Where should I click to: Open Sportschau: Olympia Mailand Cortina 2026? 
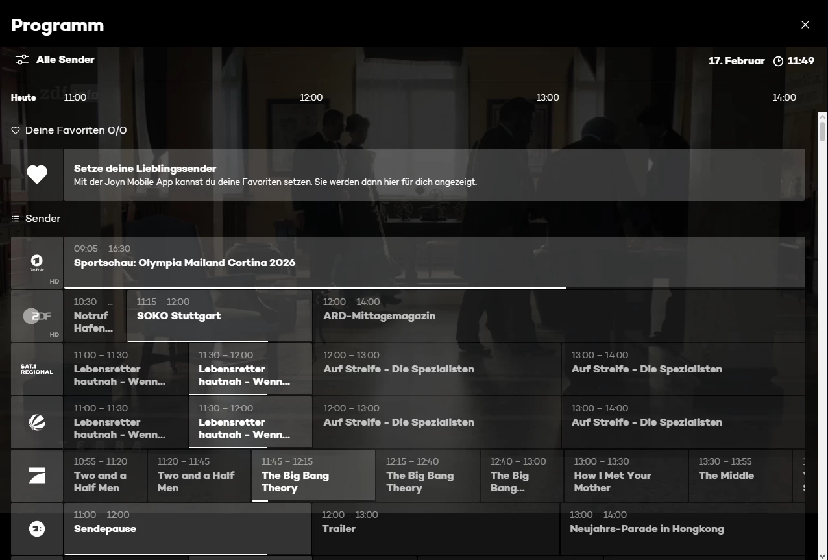point(434,263)
